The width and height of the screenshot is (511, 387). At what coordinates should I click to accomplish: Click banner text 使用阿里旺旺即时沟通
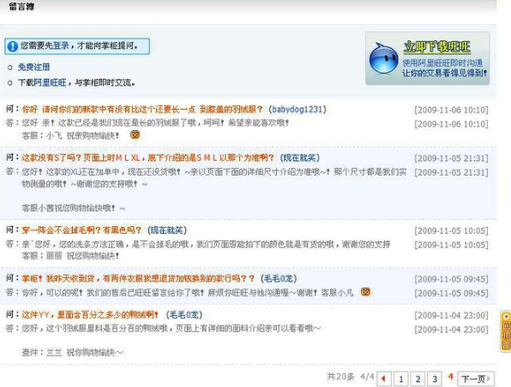[x=442, y=63]
